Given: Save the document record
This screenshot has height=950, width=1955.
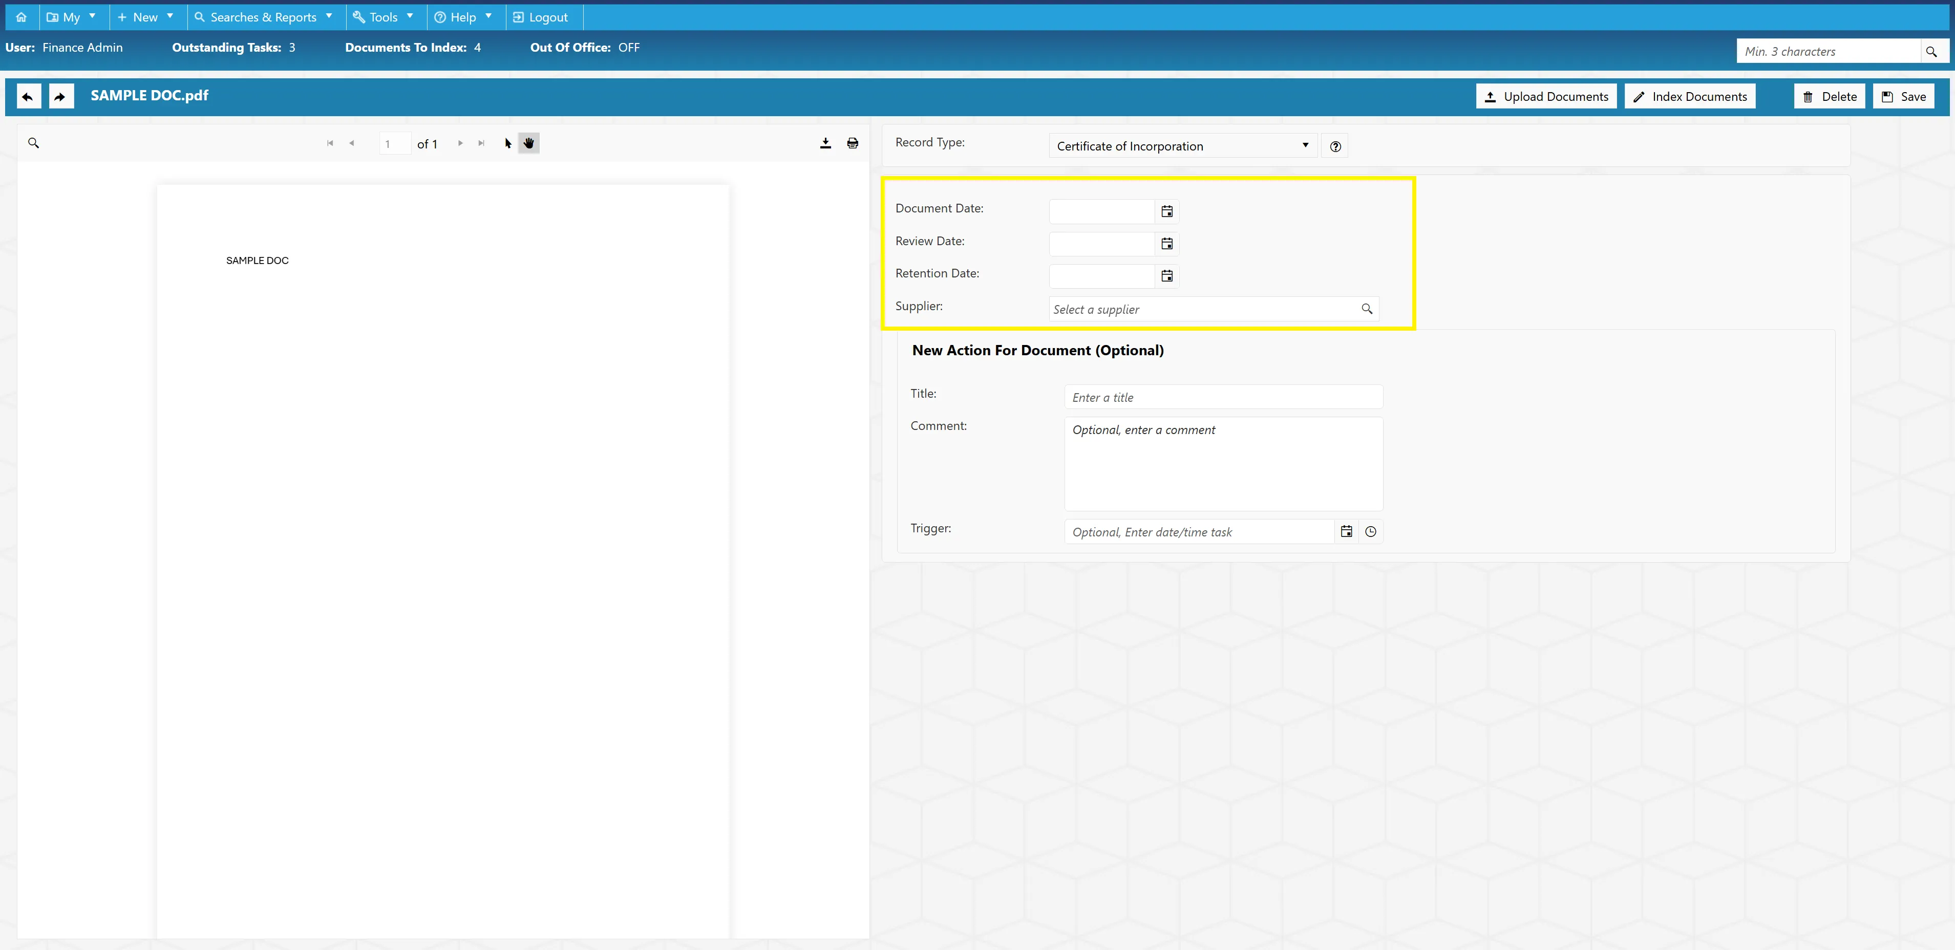Looking at the screenshot, I should [x=1903, y=96].
